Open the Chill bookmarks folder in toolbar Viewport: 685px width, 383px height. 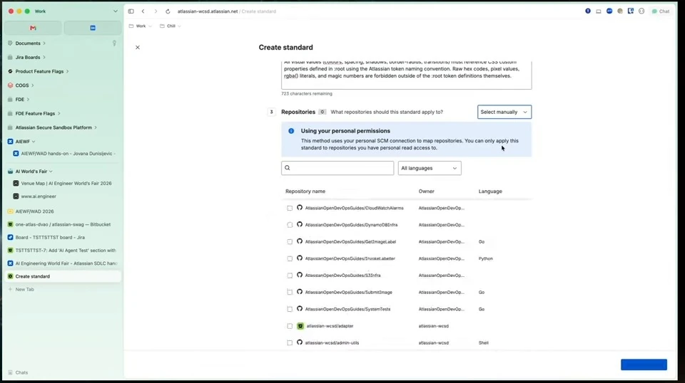pyautogui.click(x=171, y=26)
